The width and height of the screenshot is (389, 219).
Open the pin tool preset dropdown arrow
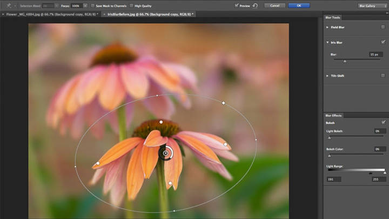pyautogui.click(x=15, y=6)
